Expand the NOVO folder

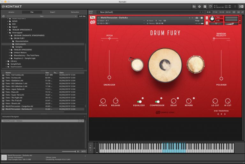point(8,21)
